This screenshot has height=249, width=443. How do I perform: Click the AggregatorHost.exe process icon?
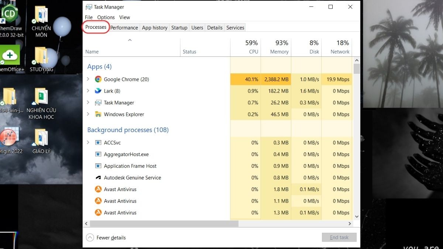98,154
